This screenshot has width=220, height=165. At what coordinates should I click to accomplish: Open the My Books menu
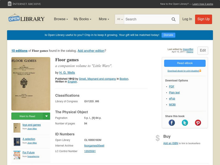82,19
